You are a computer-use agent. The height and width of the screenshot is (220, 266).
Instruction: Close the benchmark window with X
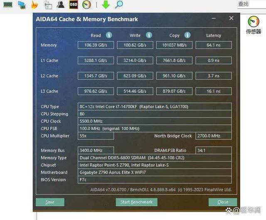pyautogui.click(x=231, y=18)
